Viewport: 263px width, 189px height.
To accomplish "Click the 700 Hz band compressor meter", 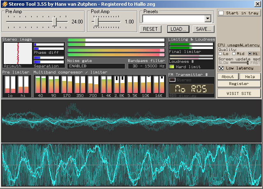I will 93,85.
